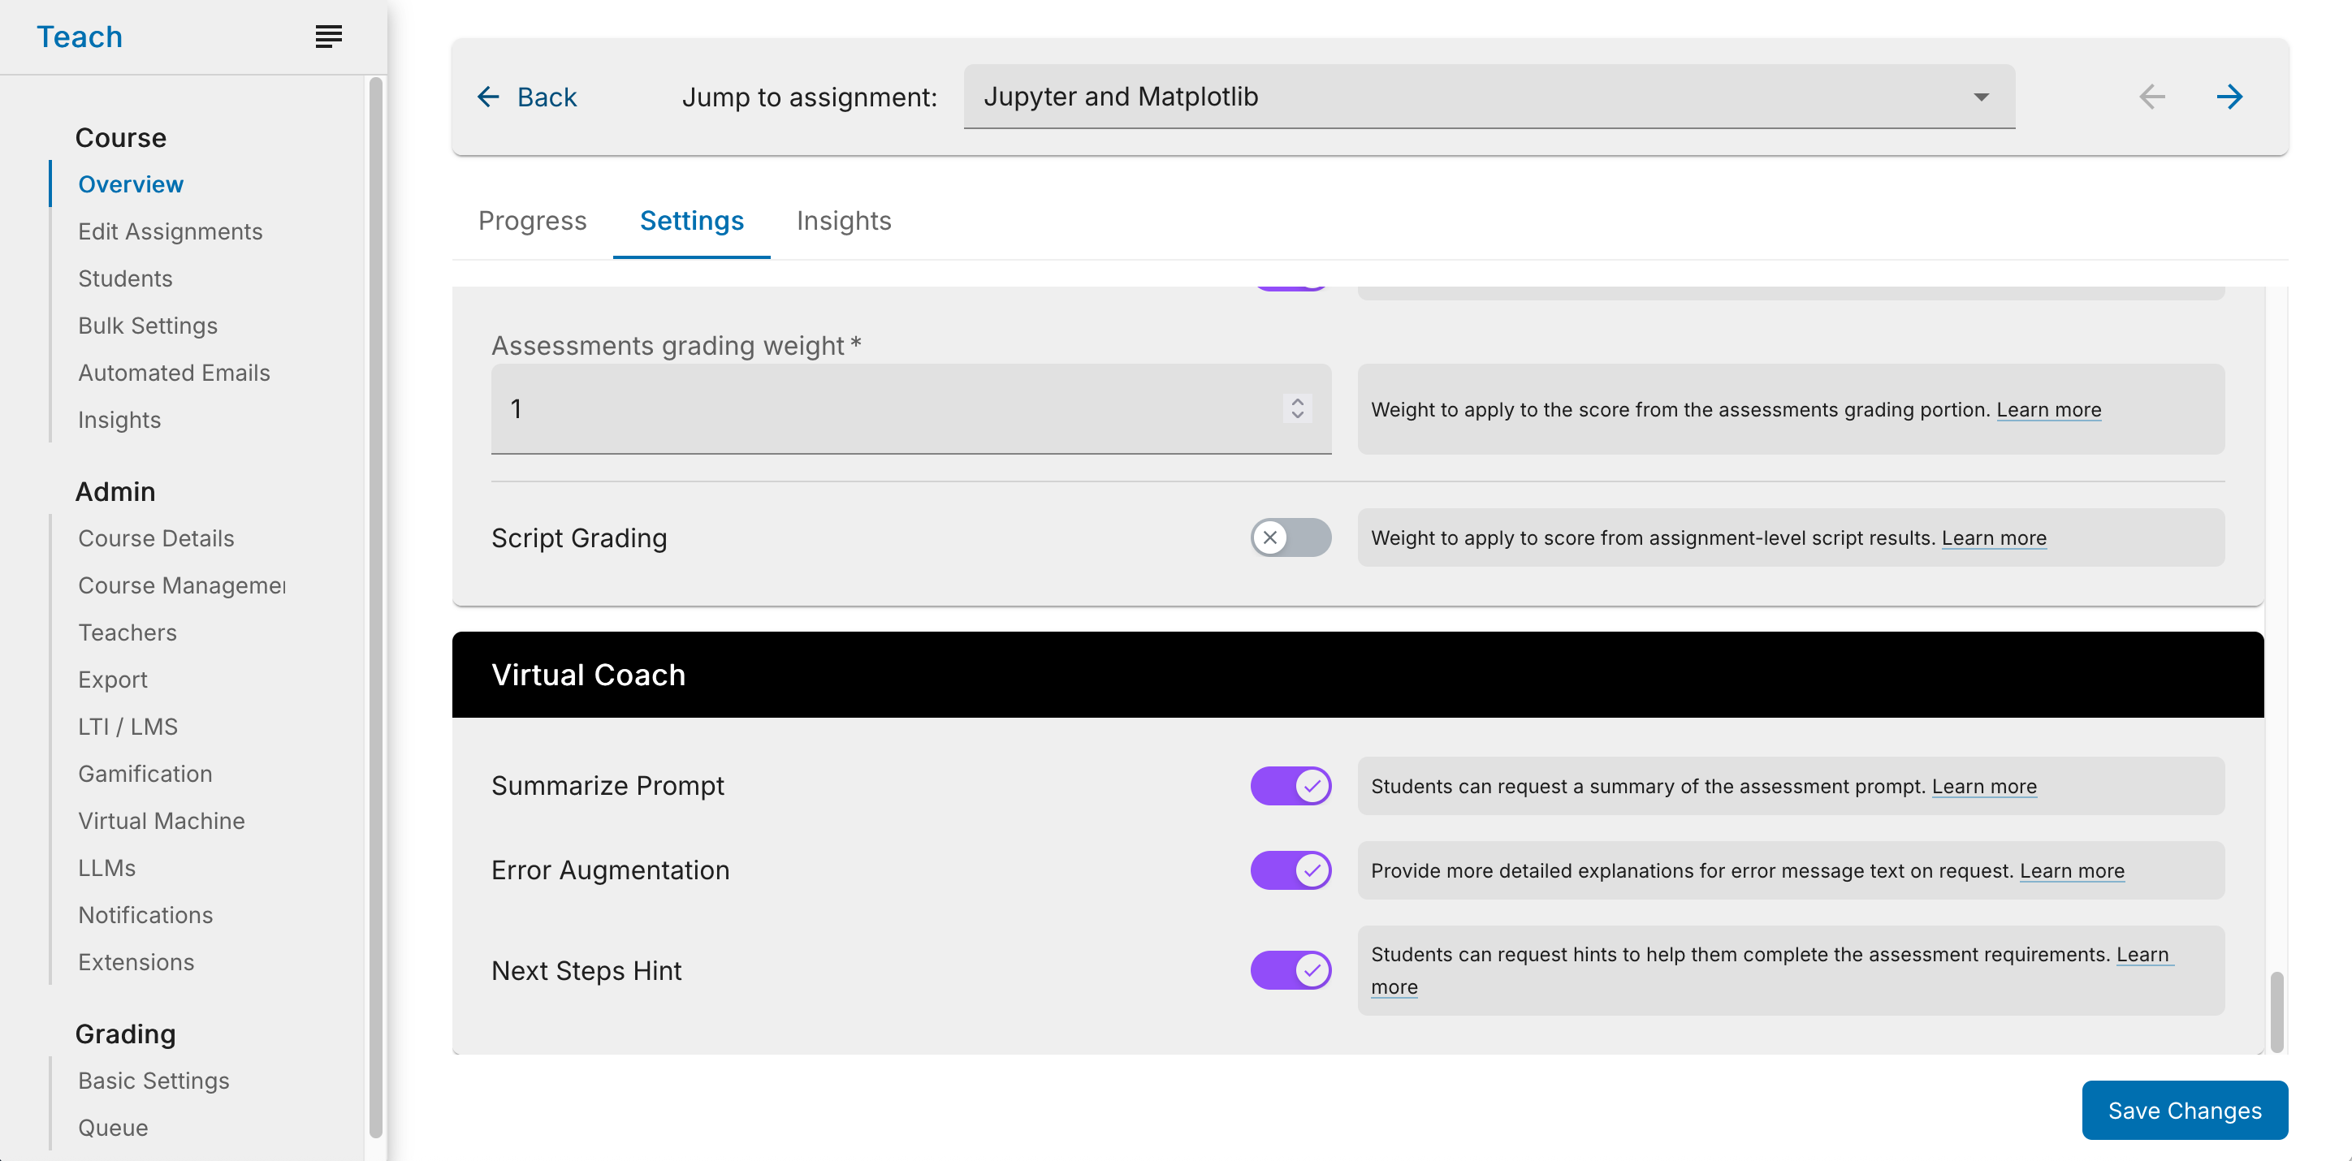This screenshot has height=1161, width=2352.
Task: Open the sidebar hamburger menu
Action: tap(328, 37)
